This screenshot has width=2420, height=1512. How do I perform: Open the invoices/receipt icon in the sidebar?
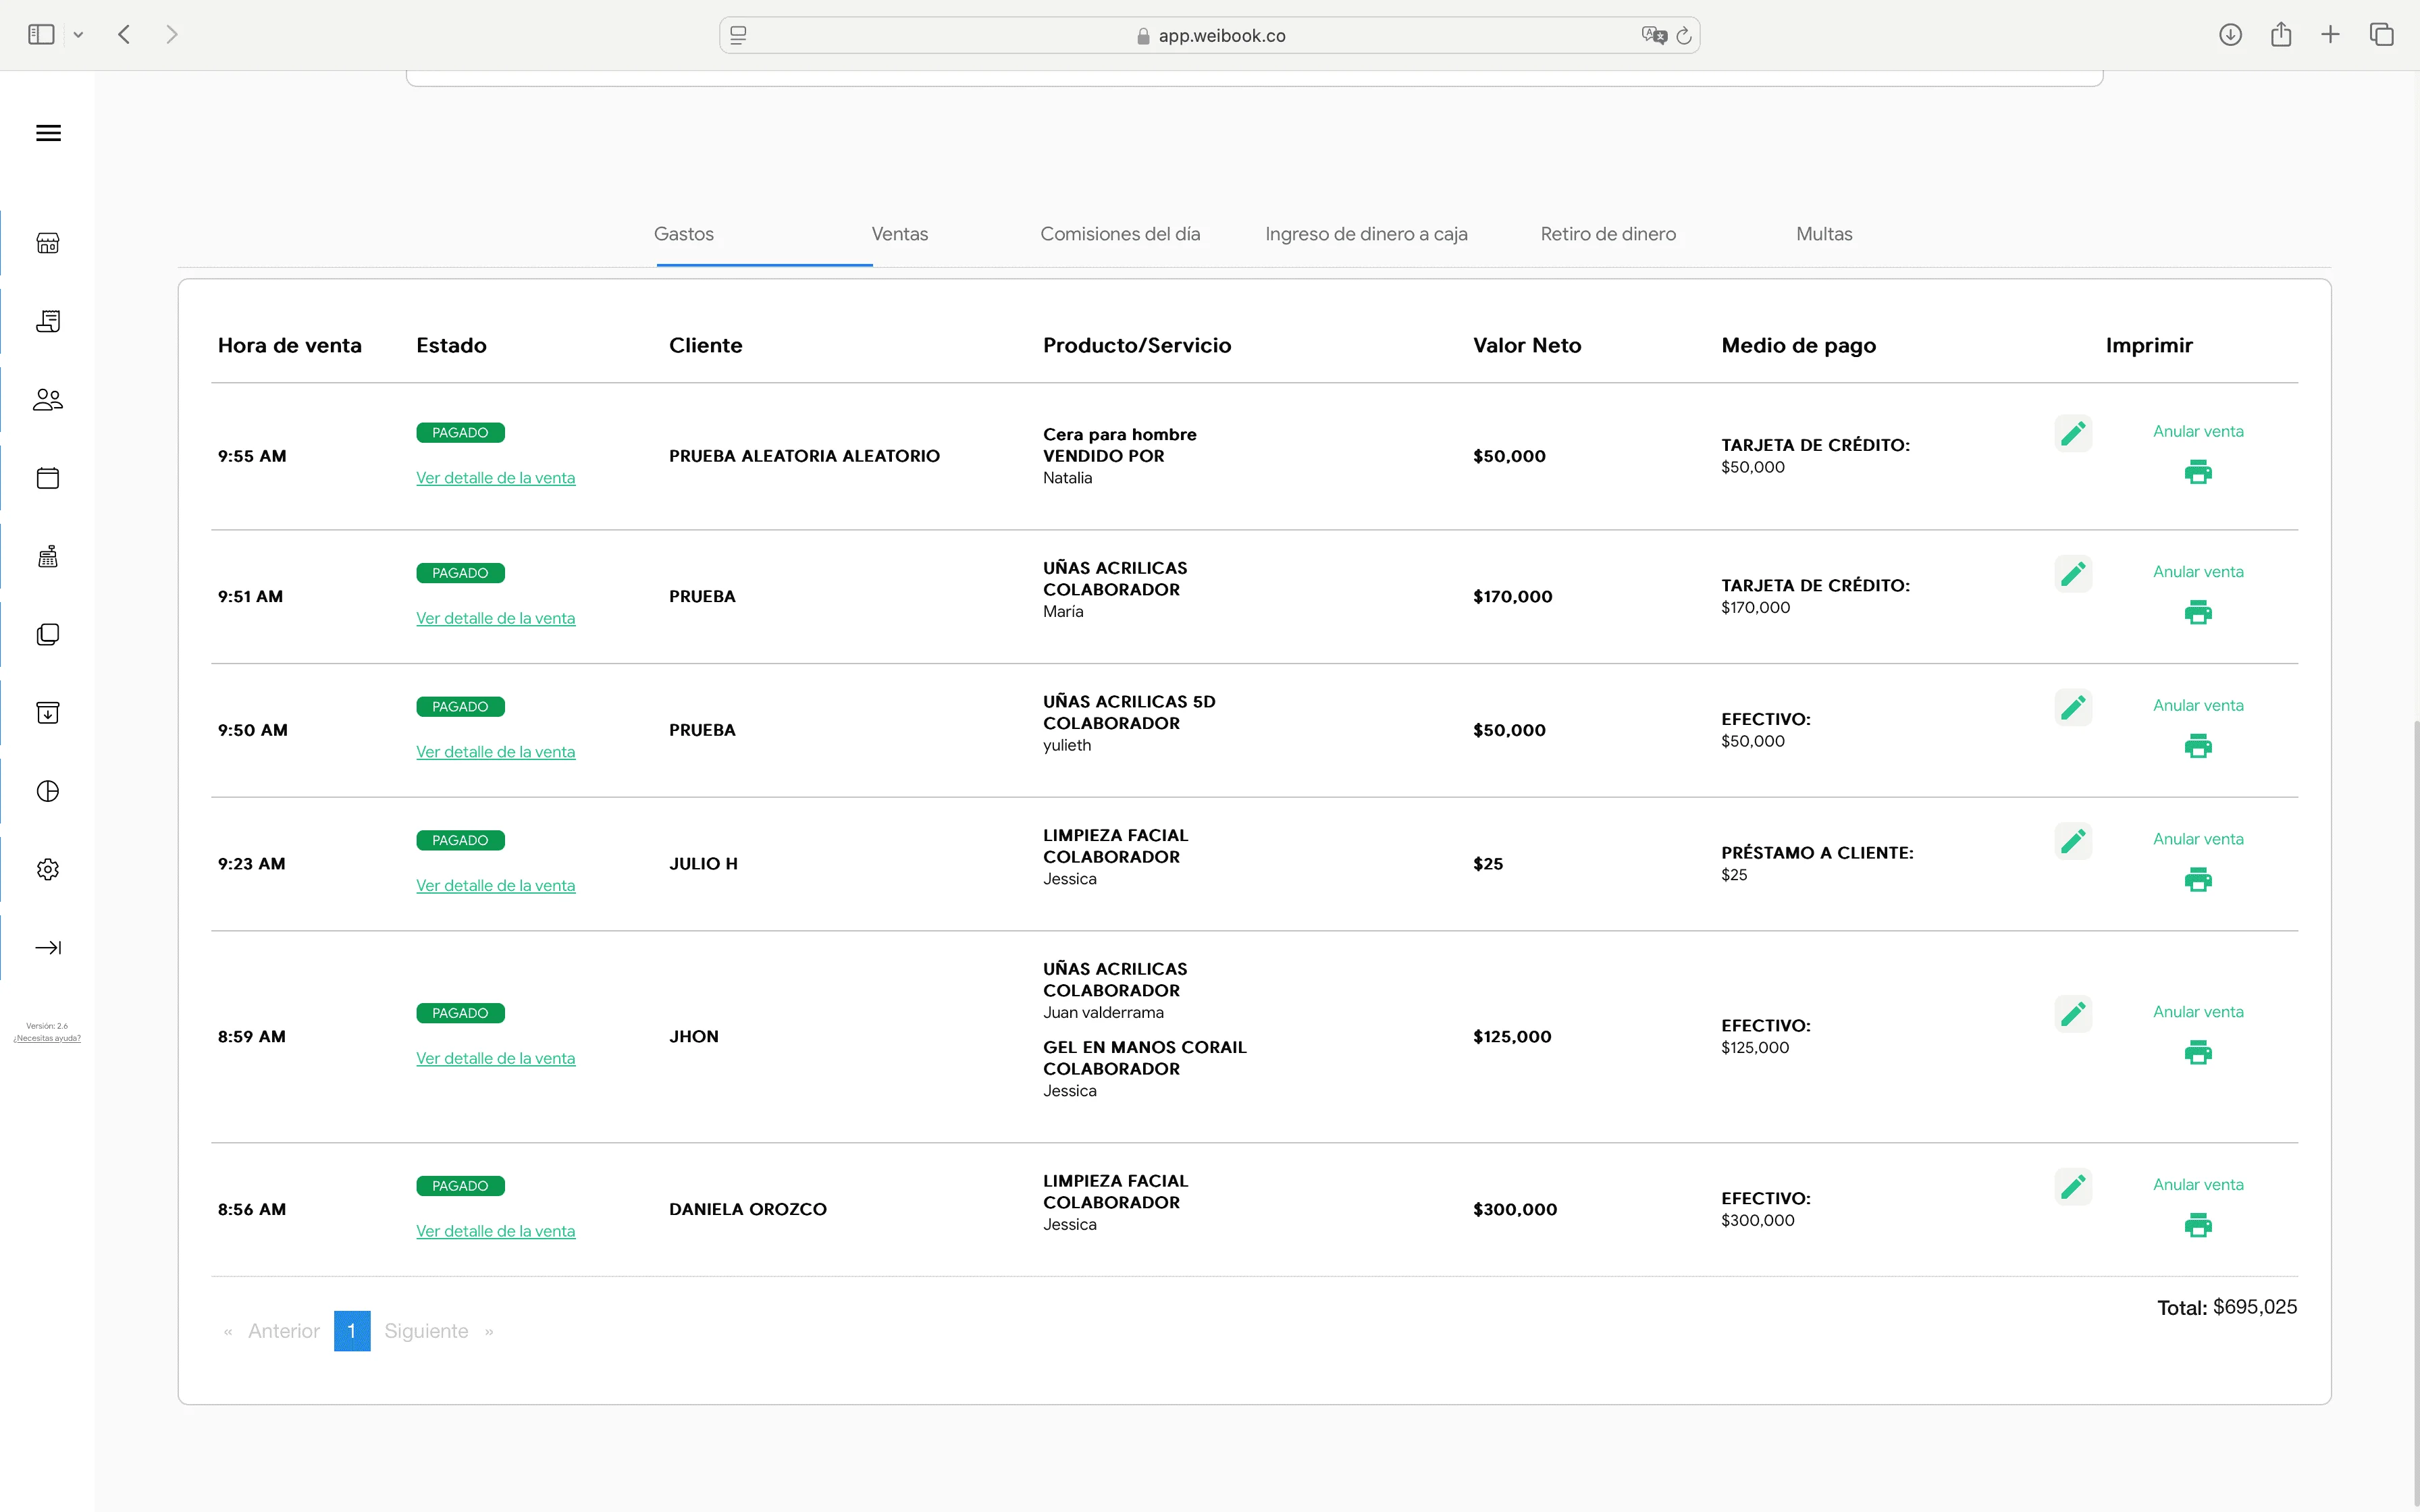click(47, 321)
